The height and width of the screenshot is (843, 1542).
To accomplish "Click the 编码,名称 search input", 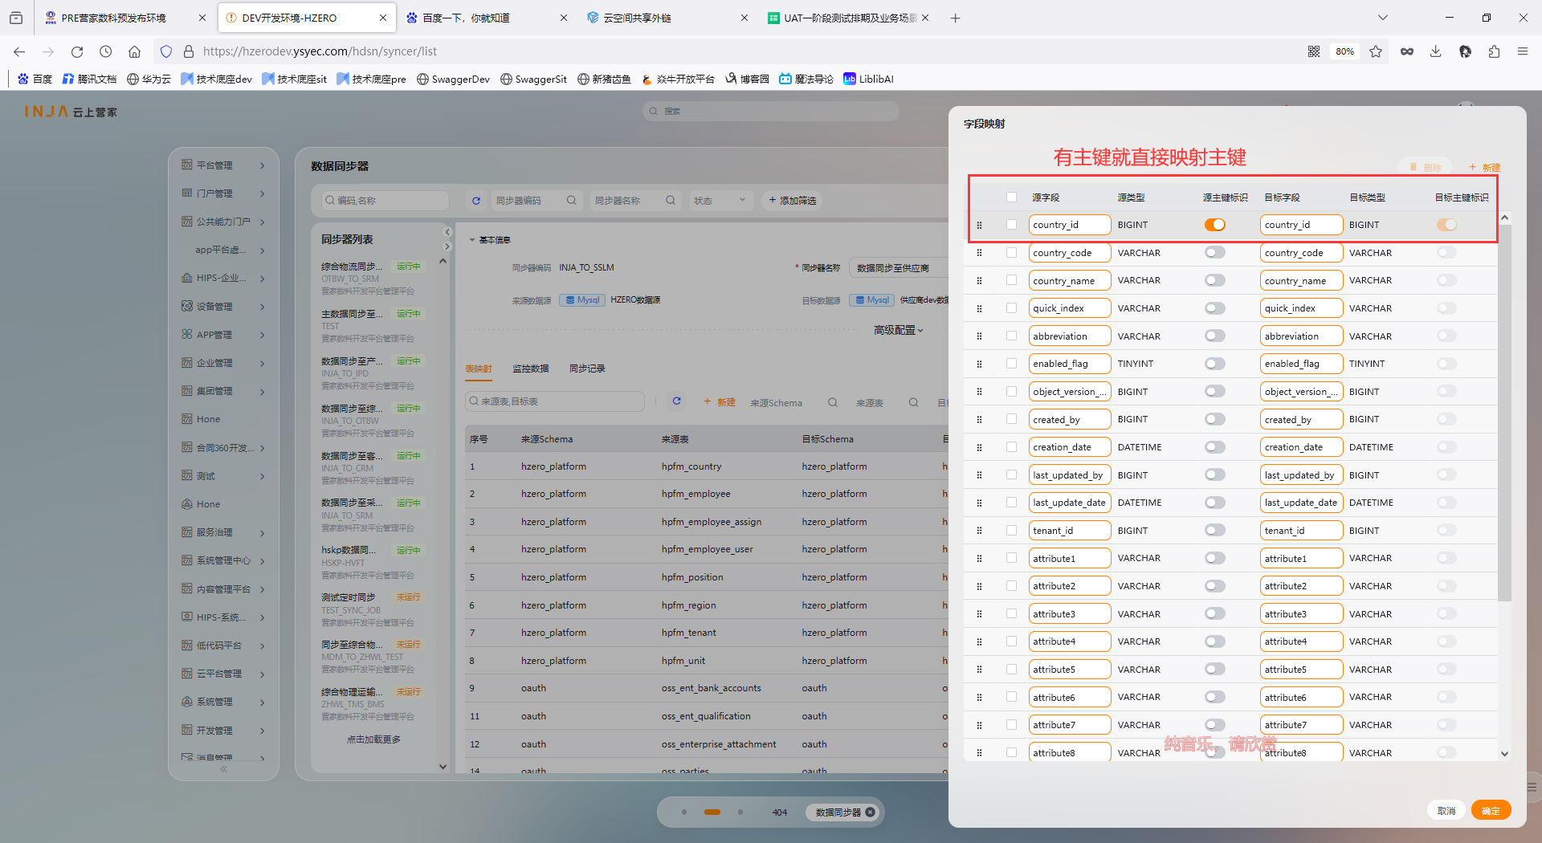I will click(385, 201).
